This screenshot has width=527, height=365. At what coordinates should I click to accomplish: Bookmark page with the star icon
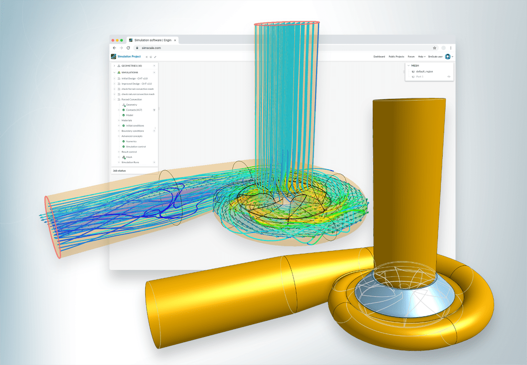434,48
